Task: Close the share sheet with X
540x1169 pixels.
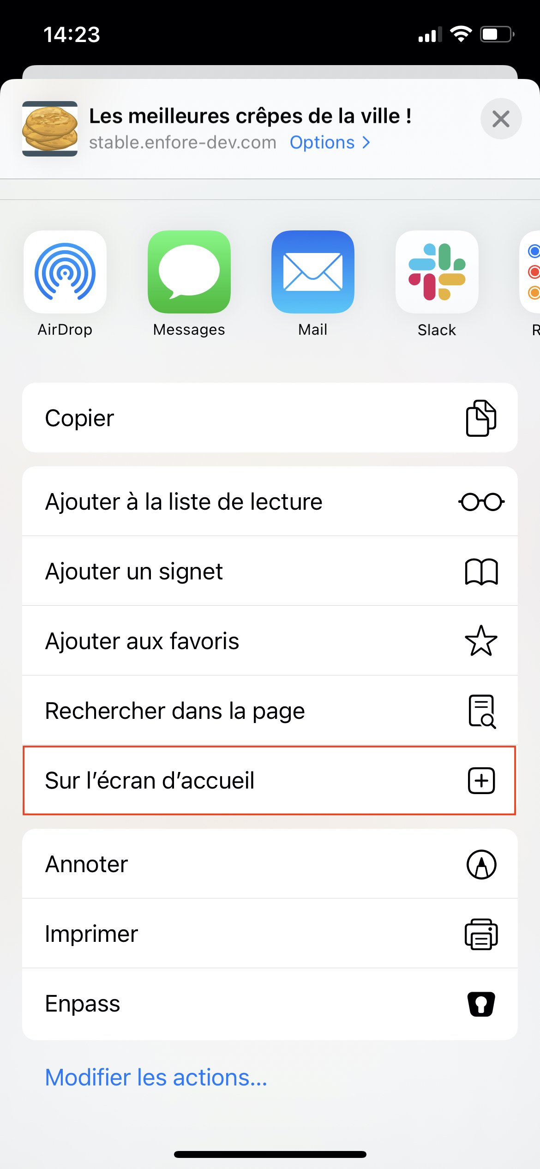Action: coord(501,119)
